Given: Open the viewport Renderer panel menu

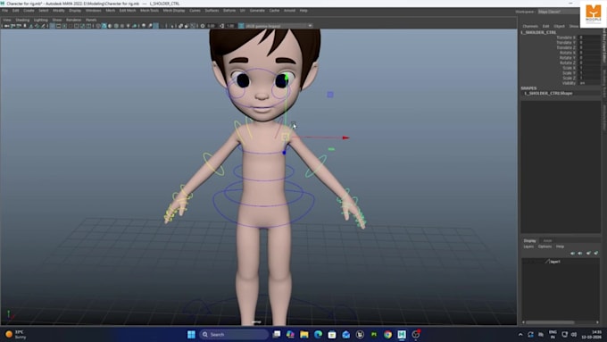Looking at the screenshot, I should [x=73, y=20].
